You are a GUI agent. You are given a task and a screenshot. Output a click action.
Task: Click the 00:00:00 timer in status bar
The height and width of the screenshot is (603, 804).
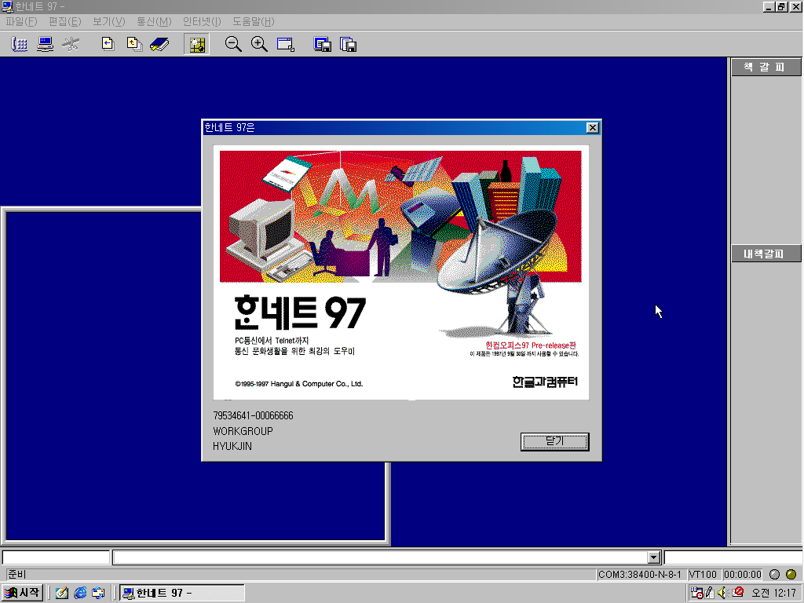click(743, 574)
